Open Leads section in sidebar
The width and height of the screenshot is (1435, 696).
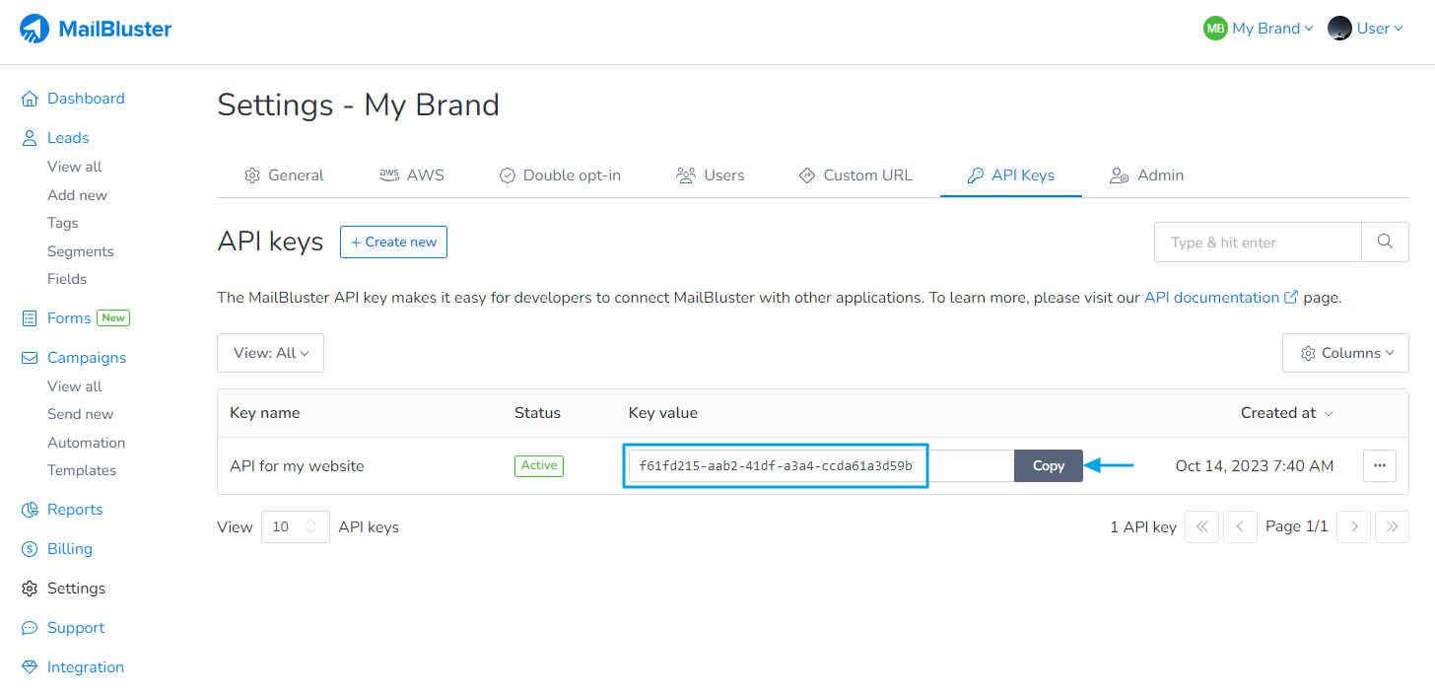(x=68, y=138)
